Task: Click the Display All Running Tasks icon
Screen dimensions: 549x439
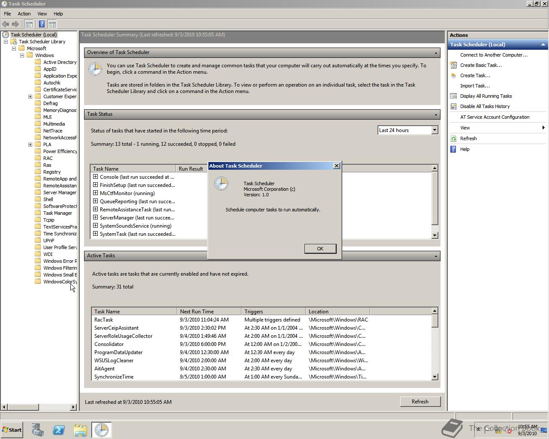Action: click(x=453, y=96)
